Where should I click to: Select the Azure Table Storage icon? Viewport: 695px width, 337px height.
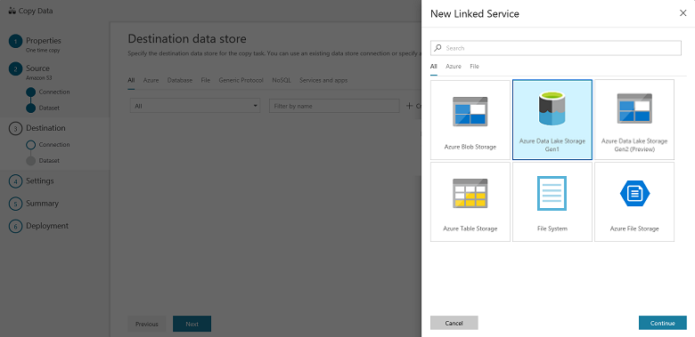470,193
